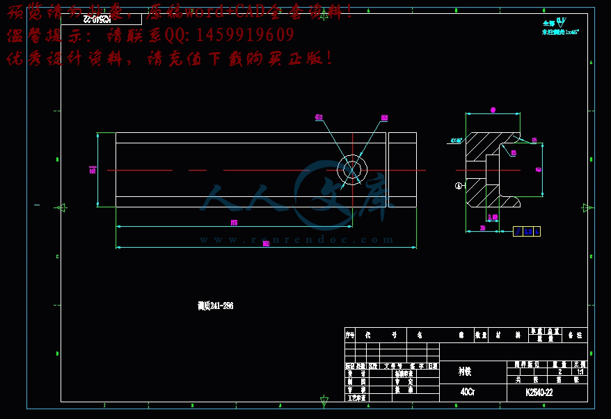Select the 备注 header cell

pos(575,335)
